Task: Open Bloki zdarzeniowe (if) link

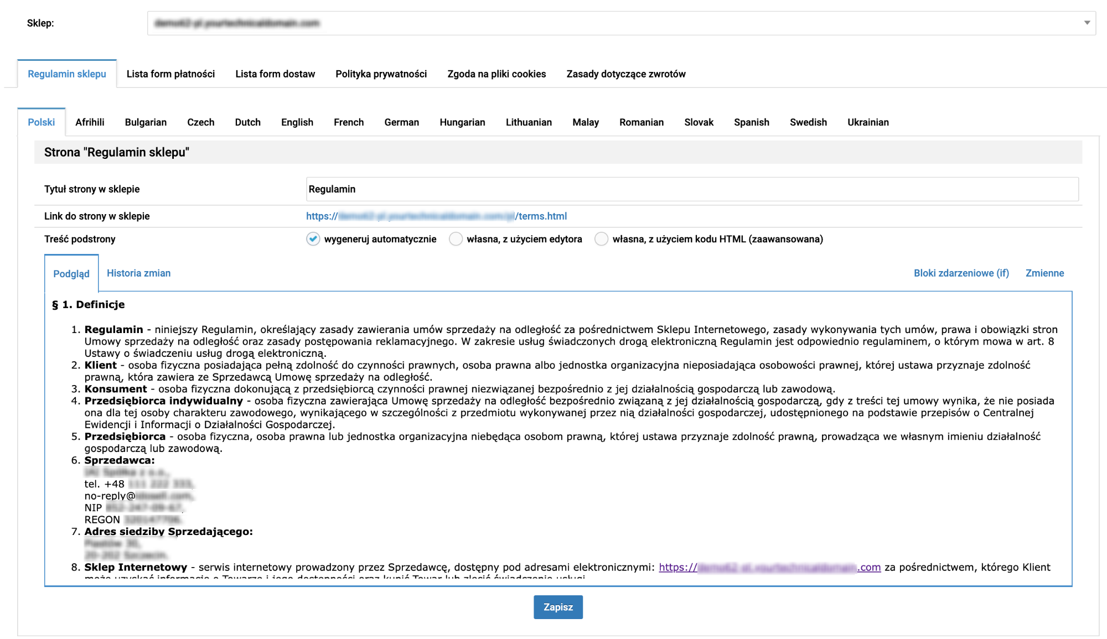Action: 961,273
